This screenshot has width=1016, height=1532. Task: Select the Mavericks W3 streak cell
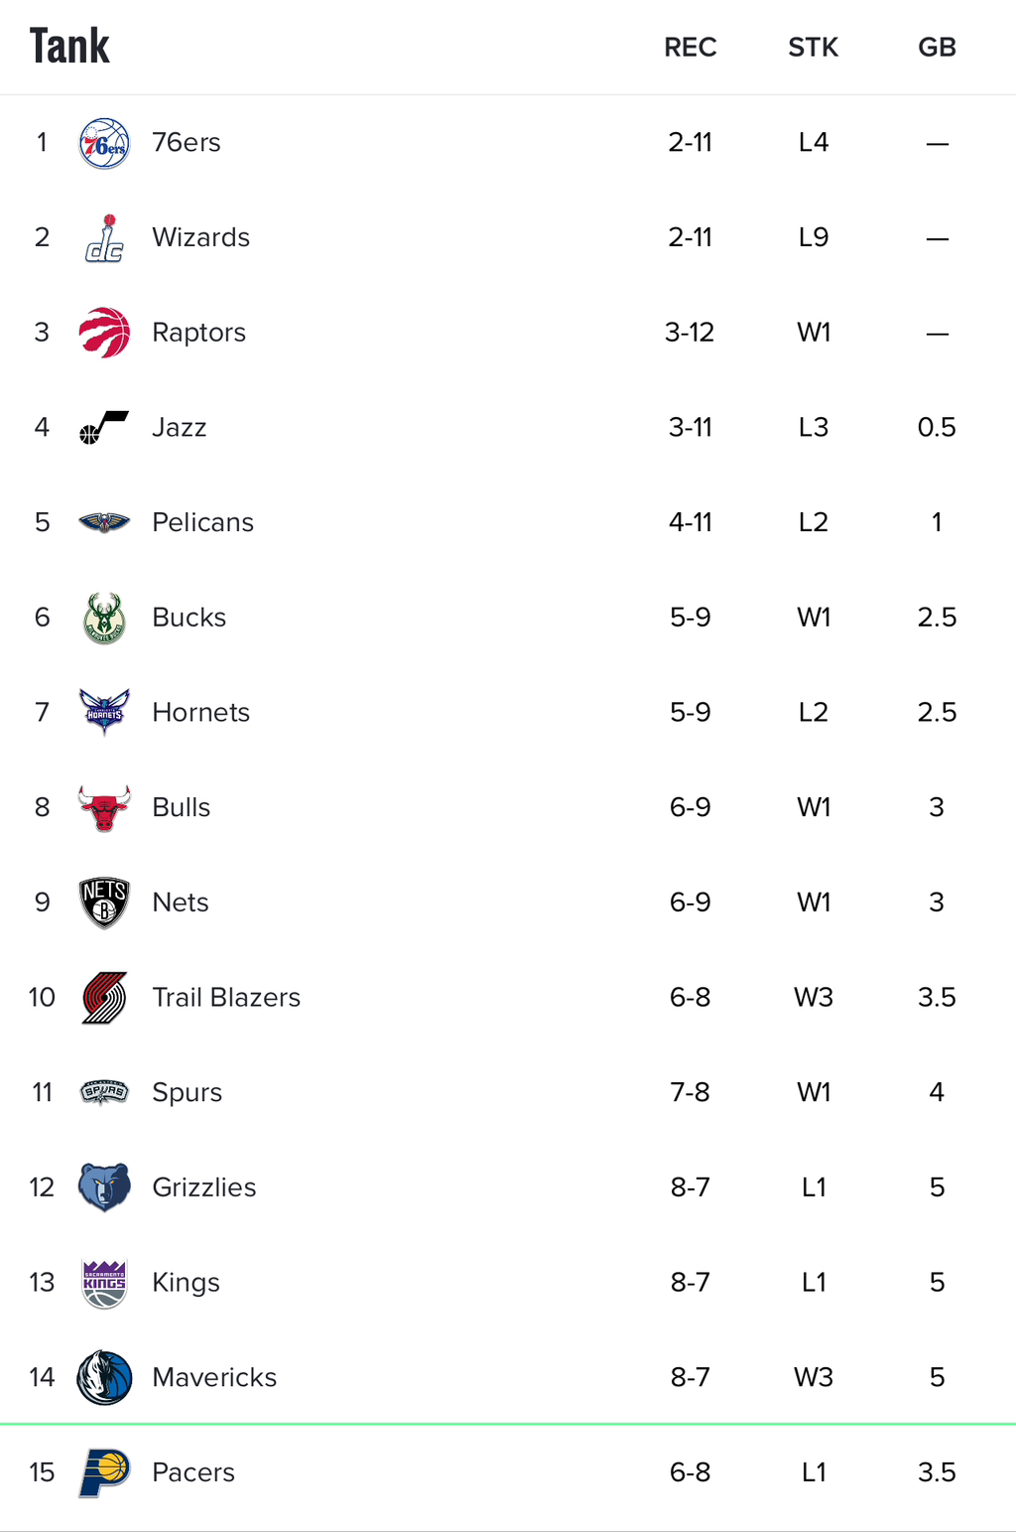814,1377
